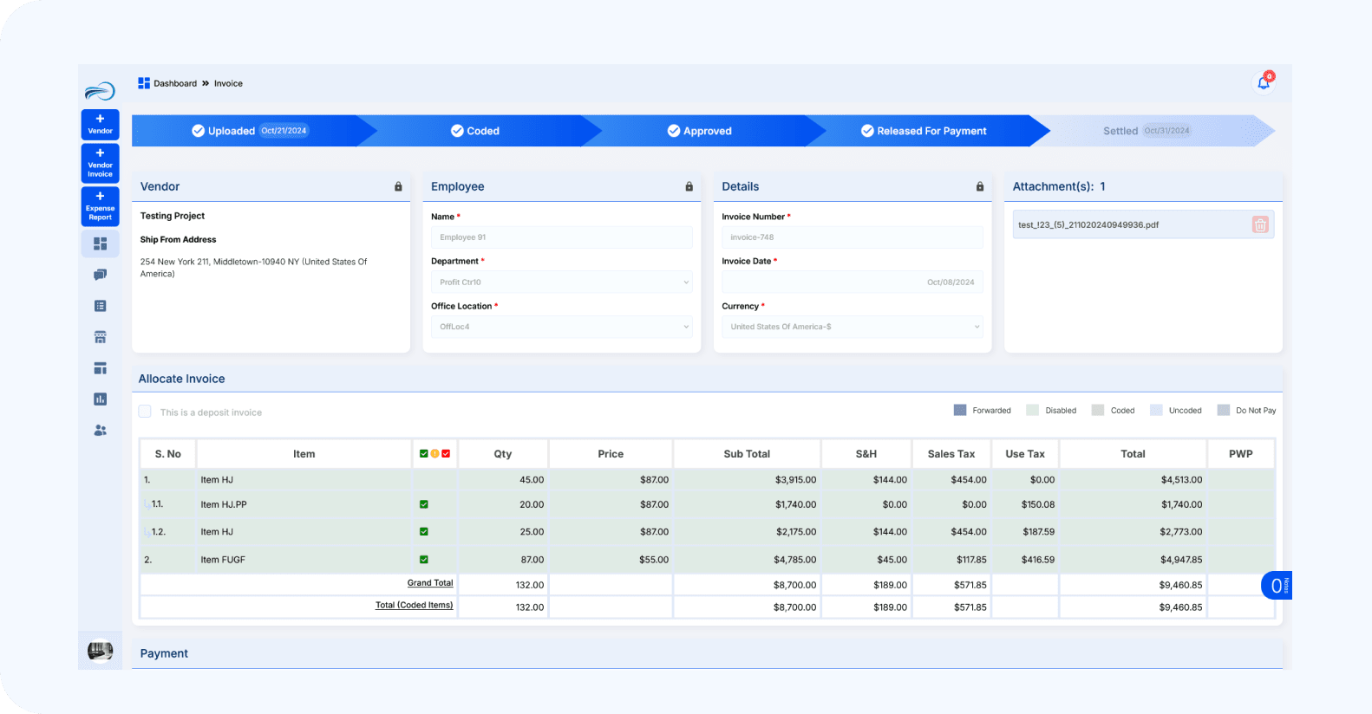
Task: Open the bar chart reports sidebar icon
Action: pos(101,399)
